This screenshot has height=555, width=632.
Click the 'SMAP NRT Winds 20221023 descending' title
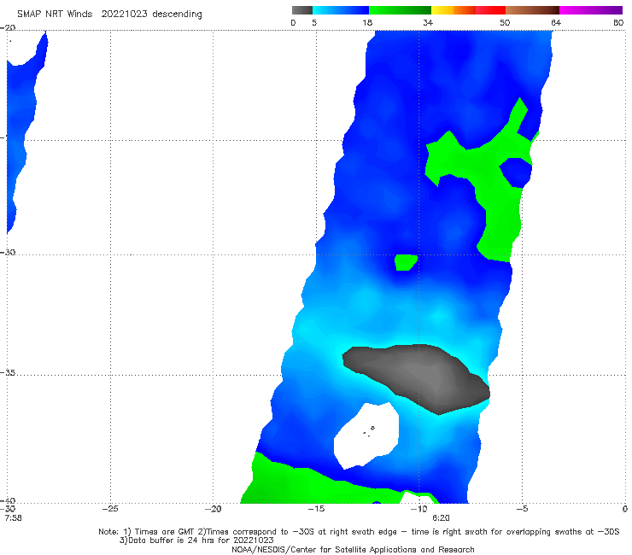pos(109,14)
